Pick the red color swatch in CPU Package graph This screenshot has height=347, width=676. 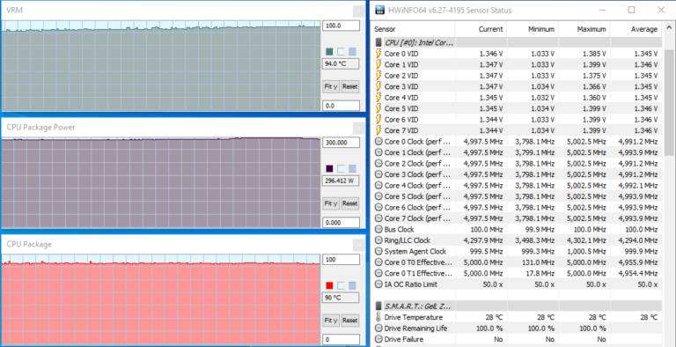click(330, 285)
